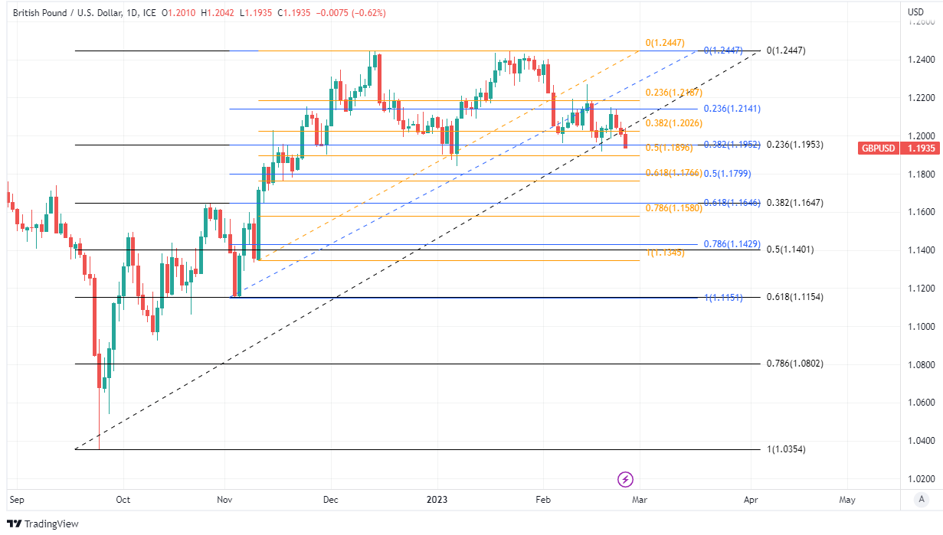Select the blue 0.236(1.2141) Fib level
Viewport: 943px width, 535px height.
(732, 109)
